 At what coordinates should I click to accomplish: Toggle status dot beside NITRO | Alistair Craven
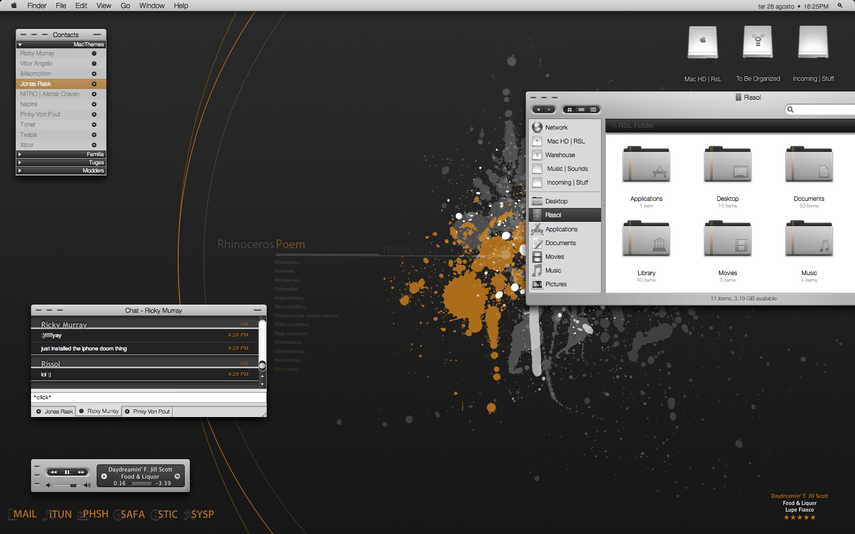94,94
